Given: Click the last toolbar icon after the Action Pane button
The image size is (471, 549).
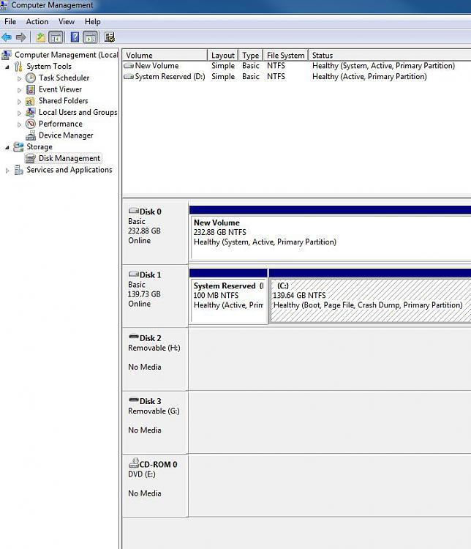Looking at the screenshot, I should point(110,37).
